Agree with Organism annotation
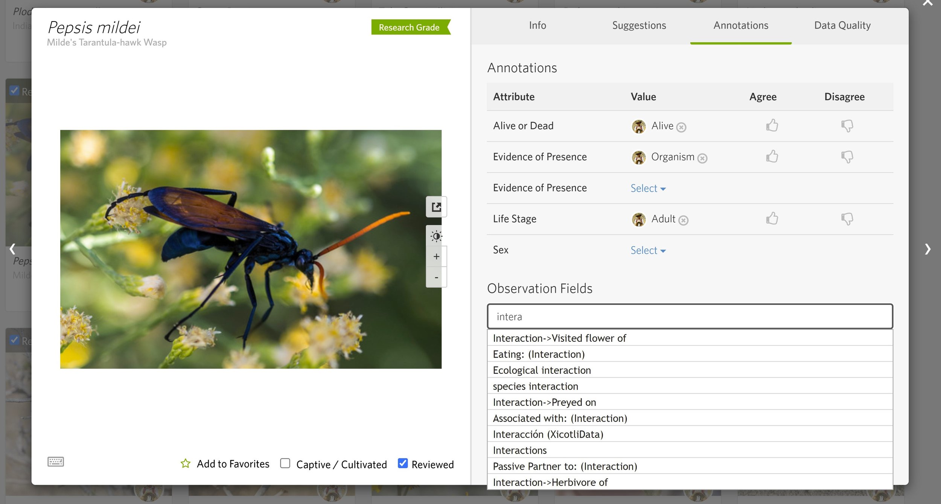The width and height of the screenshot is (941, 504). 772,156
